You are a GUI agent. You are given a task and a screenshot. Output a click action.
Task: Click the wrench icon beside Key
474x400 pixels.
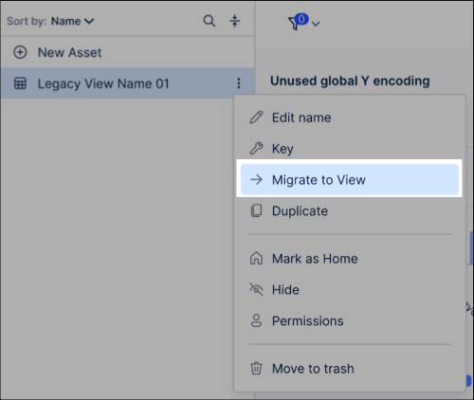click(x=256, y=148)
